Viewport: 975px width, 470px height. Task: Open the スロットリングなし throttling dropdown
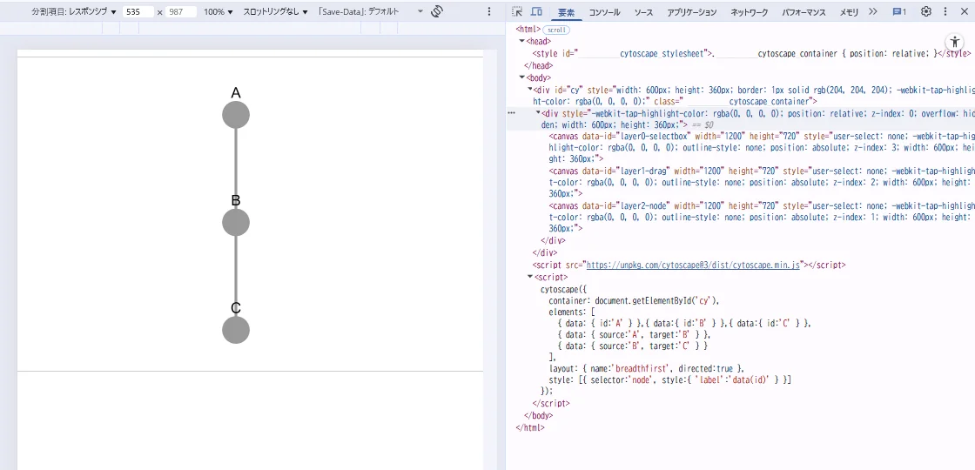pos(275,12)
